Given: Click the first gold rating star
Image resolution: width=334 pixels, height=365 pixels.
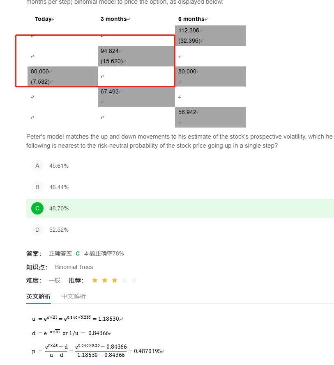Looking at the screenshot, I should pos(95,280).
